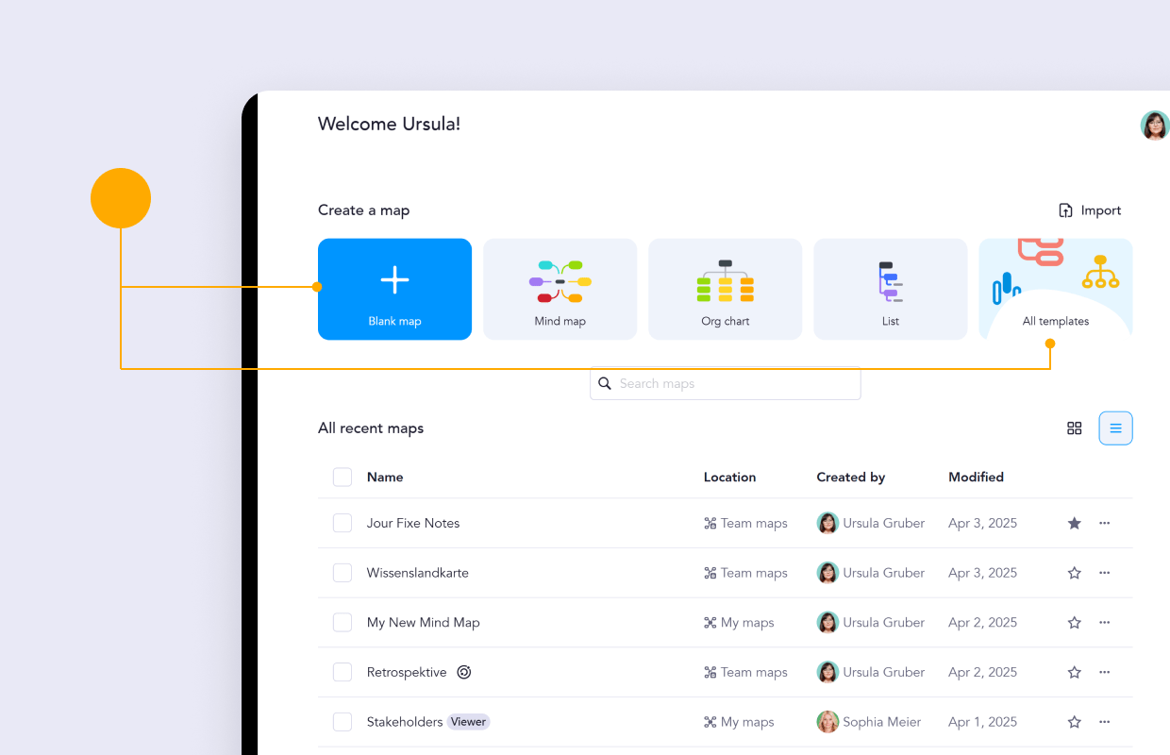Create a new Blank map
Image resolution: width=1170 pixels, height=755 pixels.
(394, 289)
